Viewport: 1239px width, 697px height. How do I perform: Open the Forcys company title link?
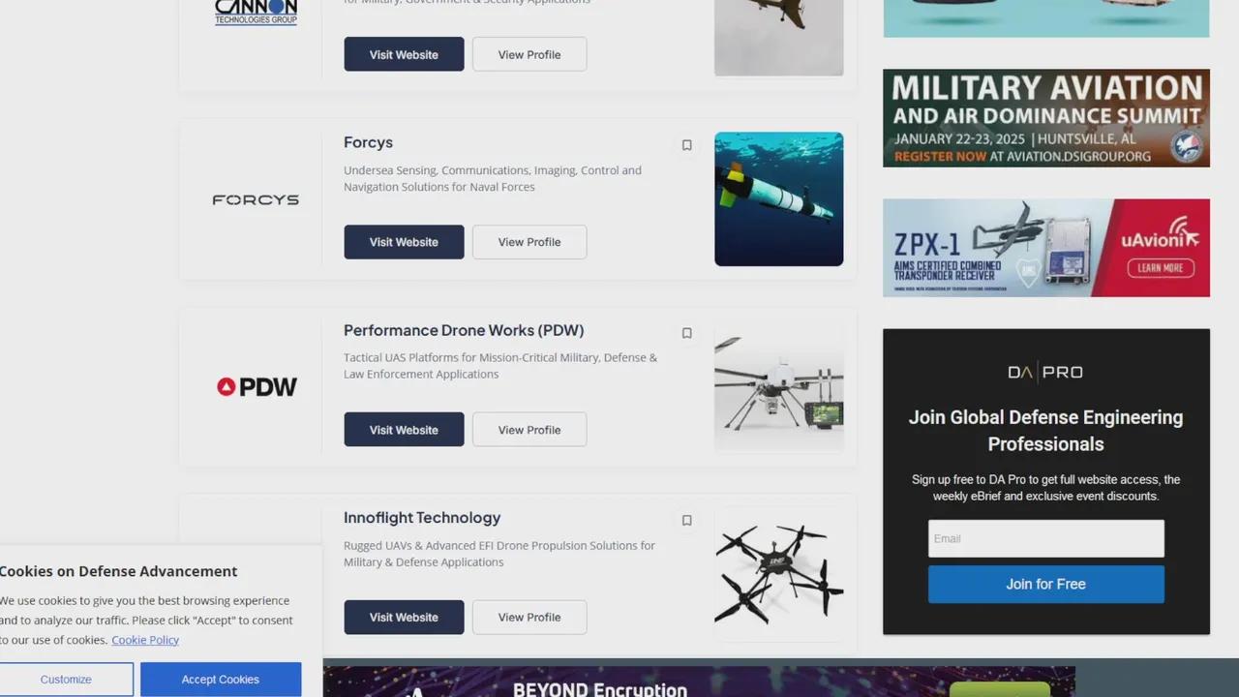[x=368, y=142]
